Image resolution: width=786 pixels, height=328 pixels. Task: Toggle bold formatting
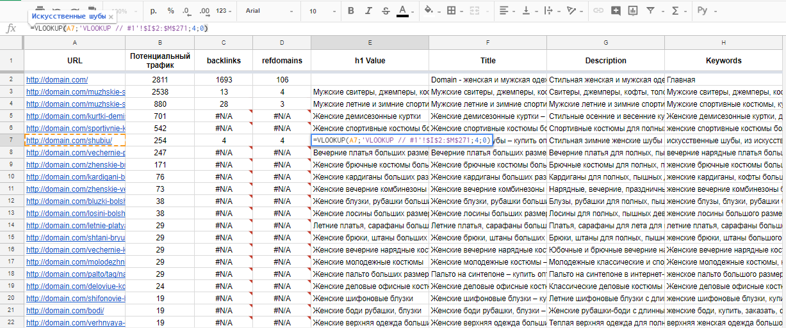[351, 11]
